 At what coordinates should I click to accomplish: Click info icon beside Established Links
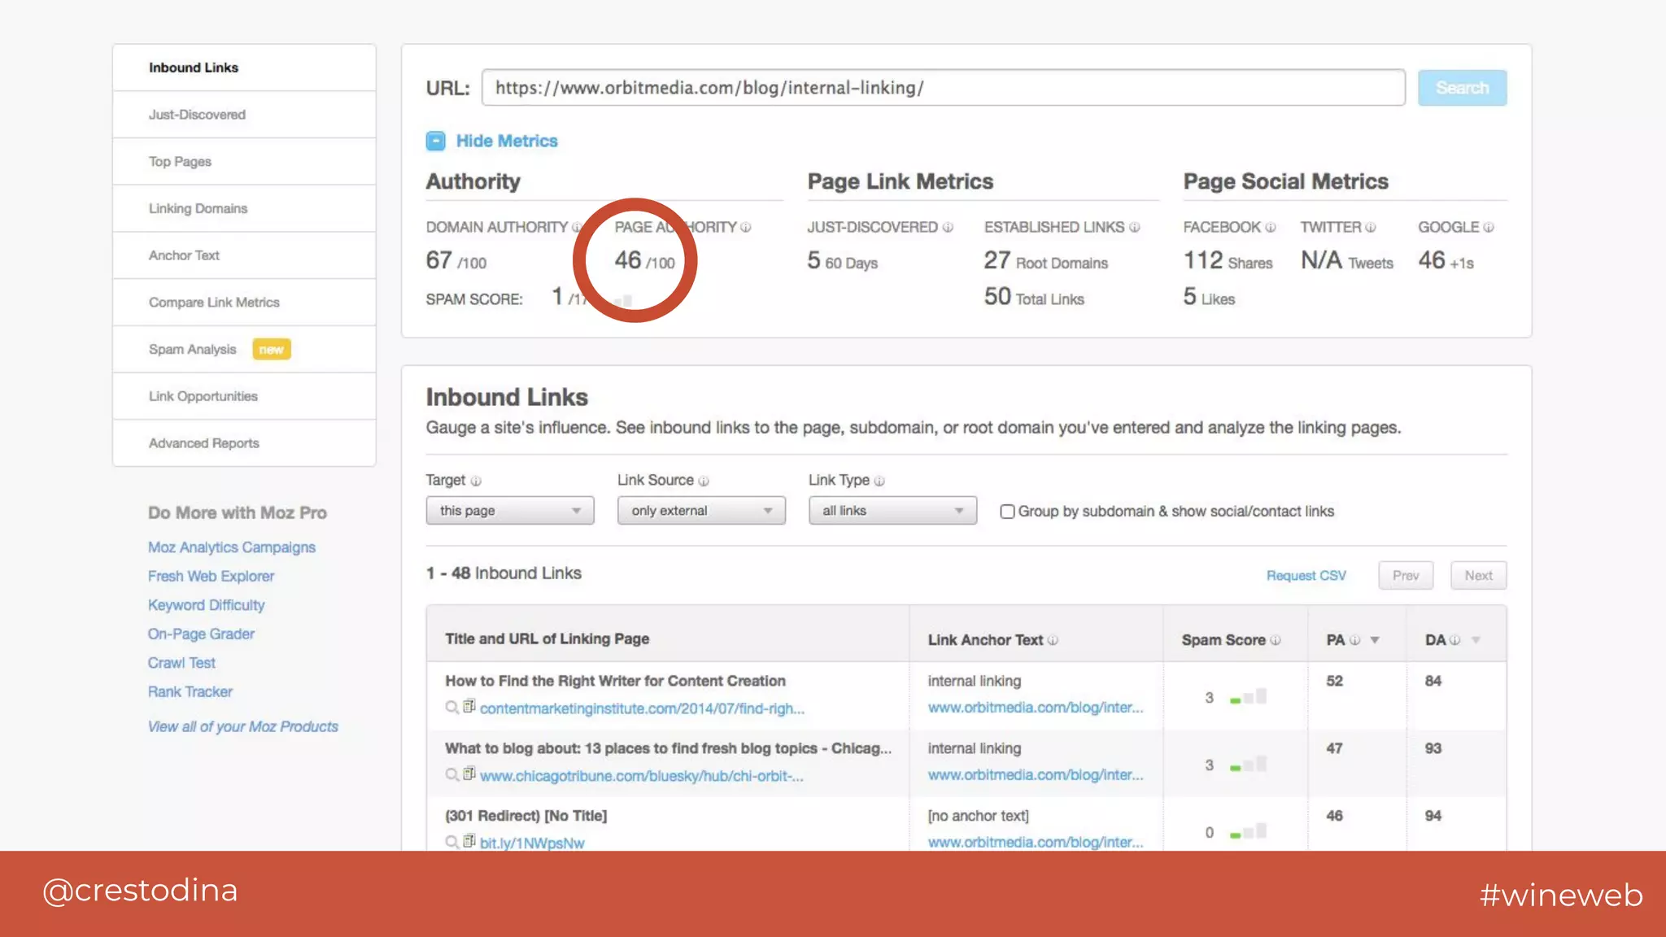tap(1135, 228)
